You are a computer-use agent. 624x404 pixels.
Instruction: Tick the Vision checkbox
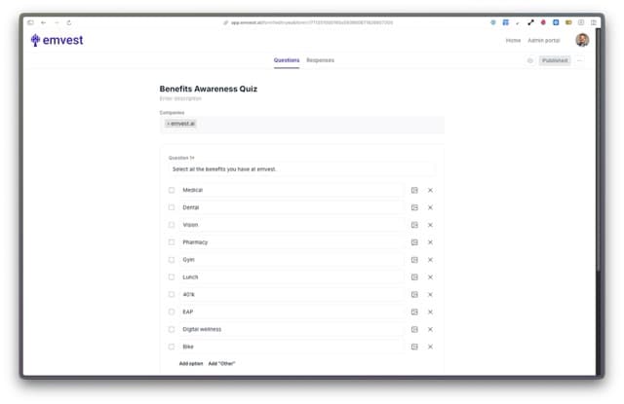pyautogui.click(x=172, y=225)
